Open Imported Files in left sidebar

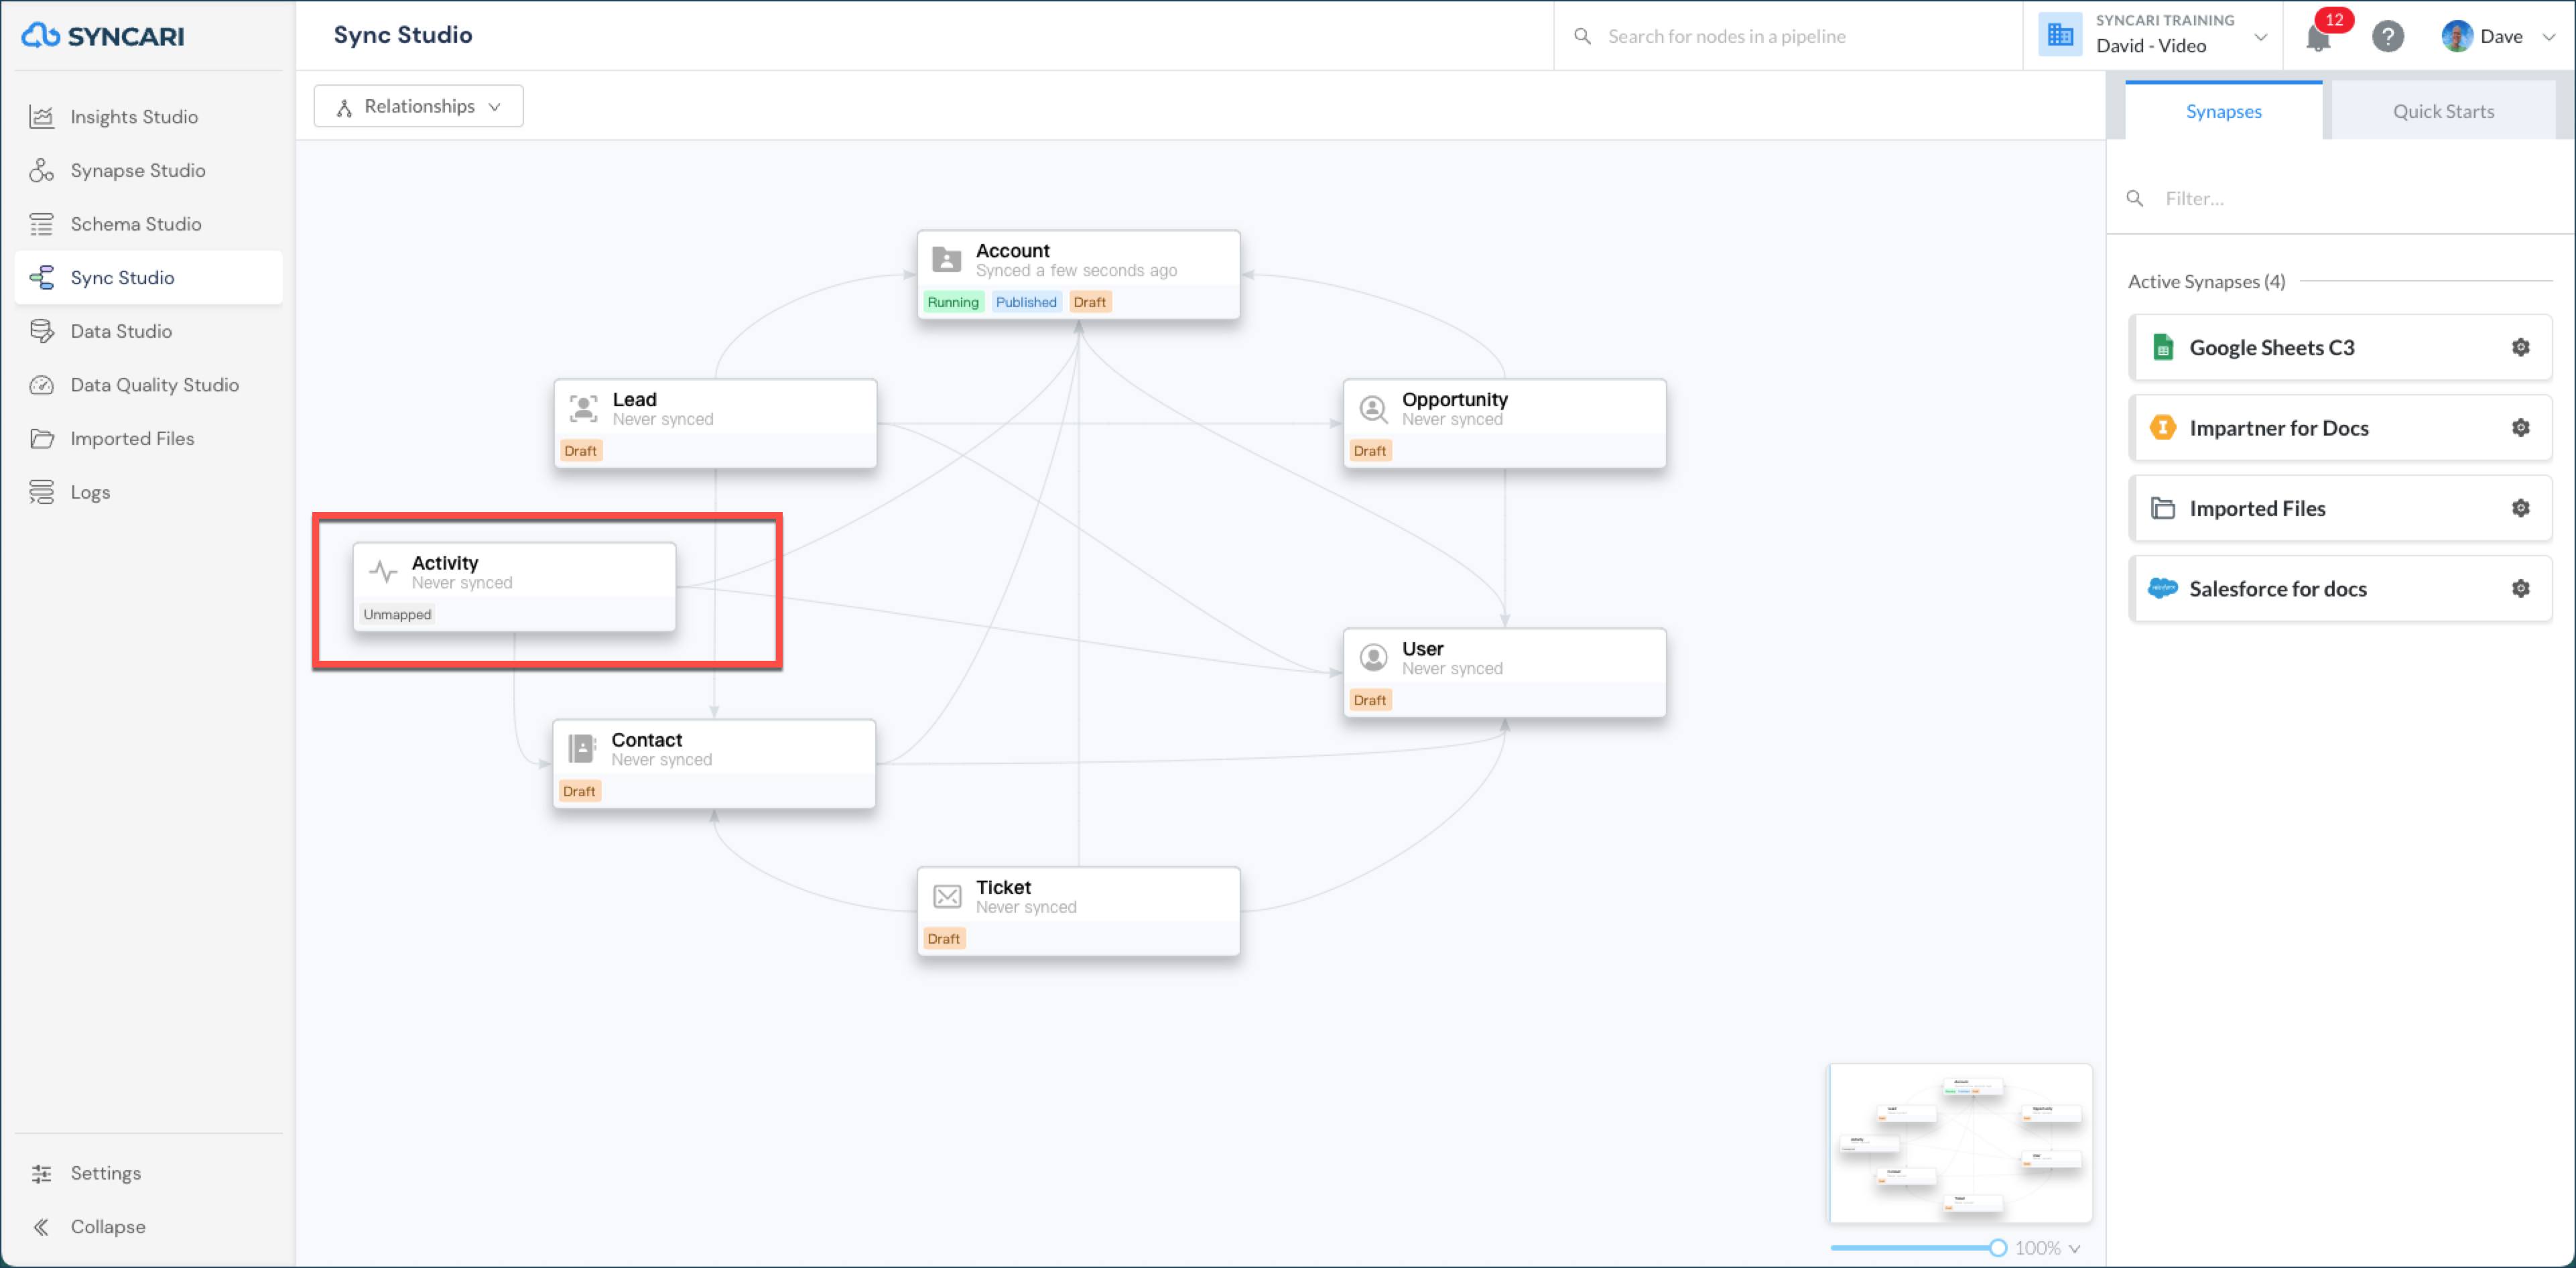pyautogui.click(x=132, y=438)
